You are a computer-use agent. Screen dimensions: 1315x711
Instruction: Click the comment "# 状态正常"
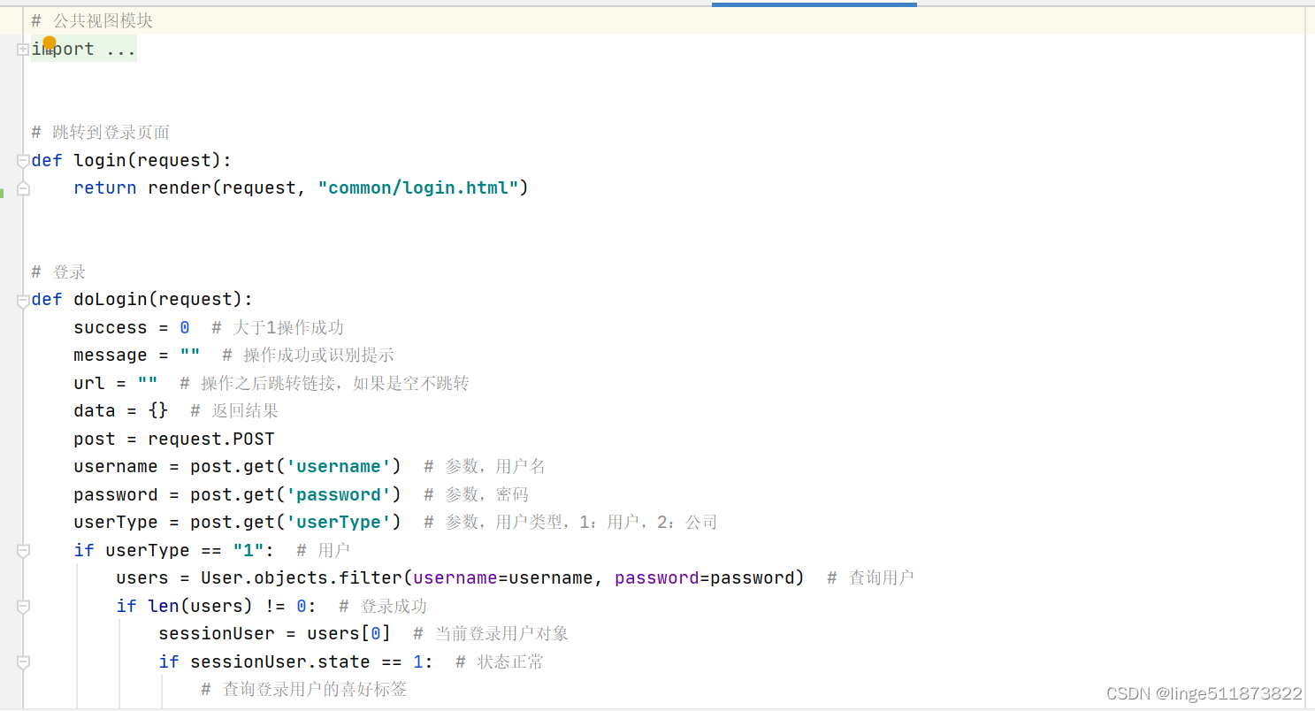click(499, 661)
